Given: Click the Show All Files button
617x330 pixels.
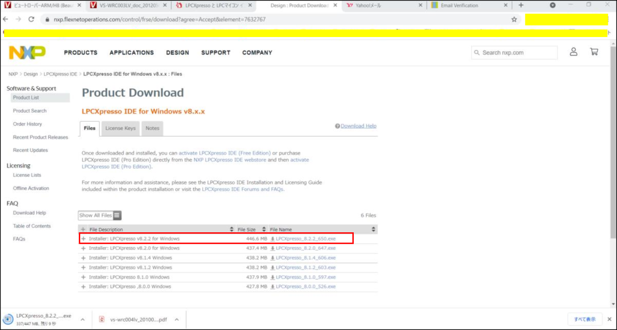Looking at the screenshot, I should [x=100, y=215].
